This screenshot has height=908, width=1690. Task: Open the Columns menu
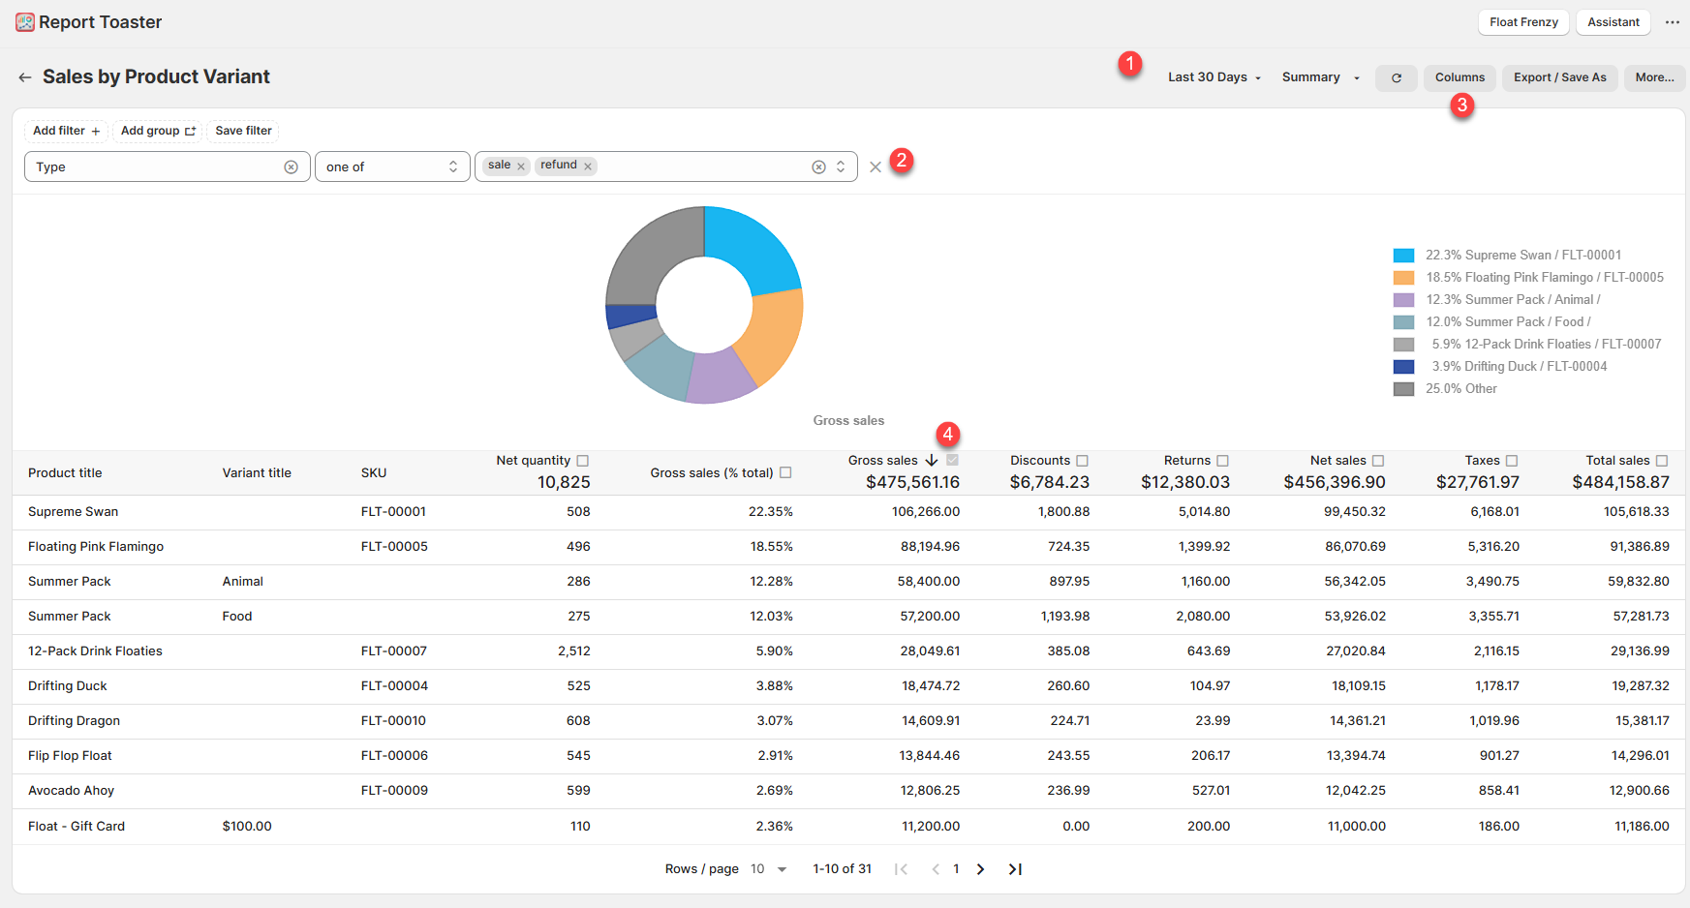coord(1460,77)
